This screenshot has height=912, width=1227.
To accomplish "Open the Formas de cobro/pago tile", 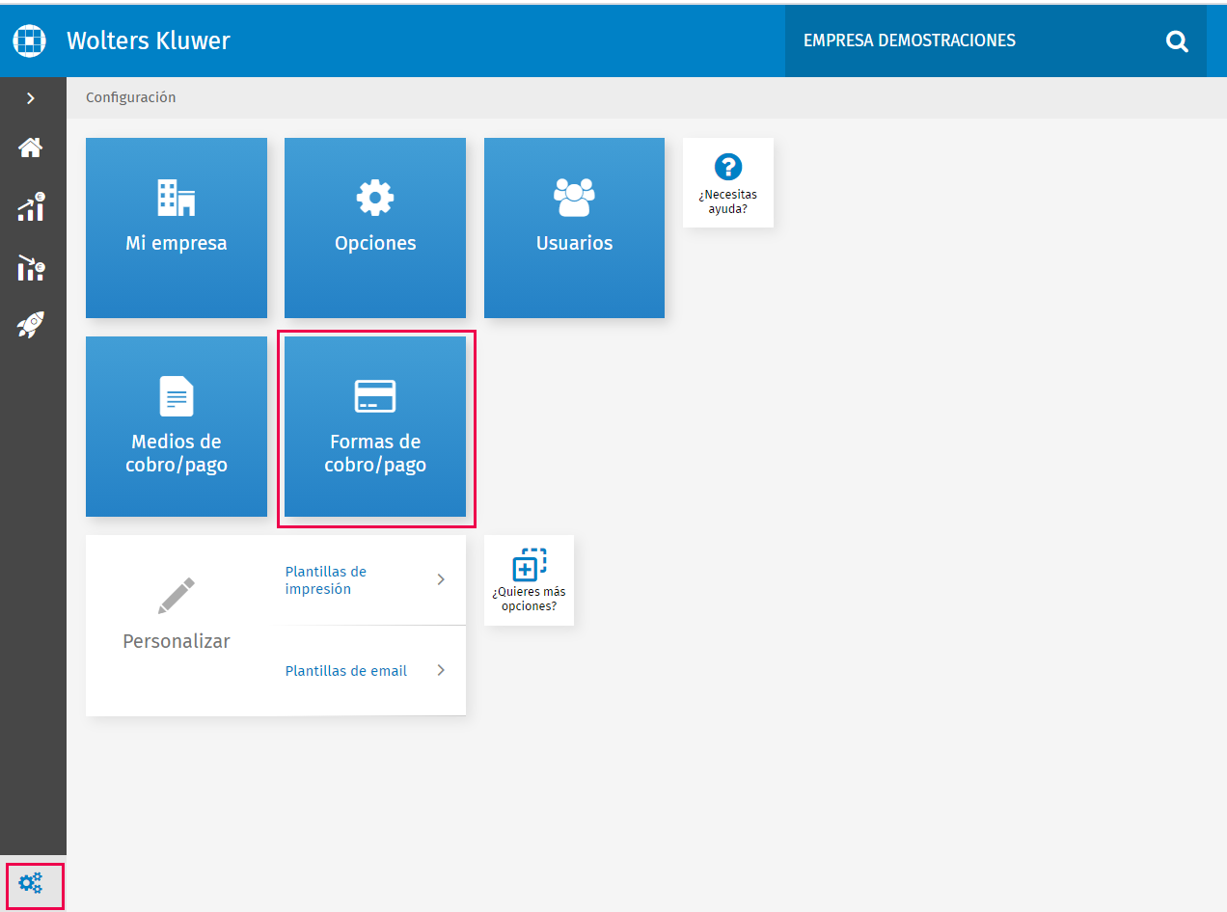I will pos(375,426).
